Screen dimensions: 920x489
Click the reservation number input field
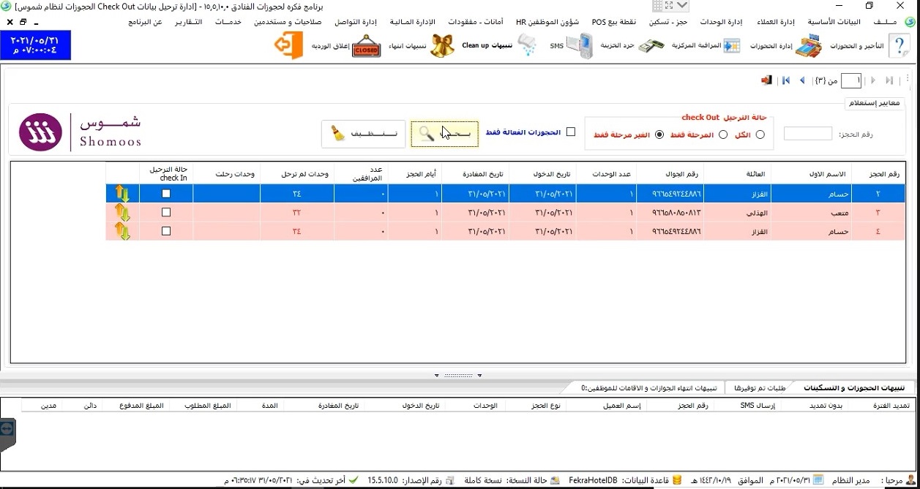807,134
